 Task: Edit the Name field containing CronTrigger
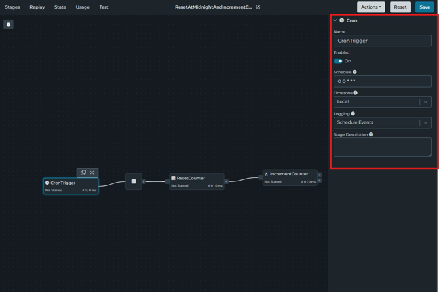383,41
